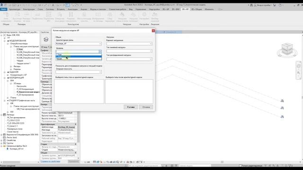Close the Копия нагрузок dialog
Screen dimensions: 303x170
pos(153,31)
